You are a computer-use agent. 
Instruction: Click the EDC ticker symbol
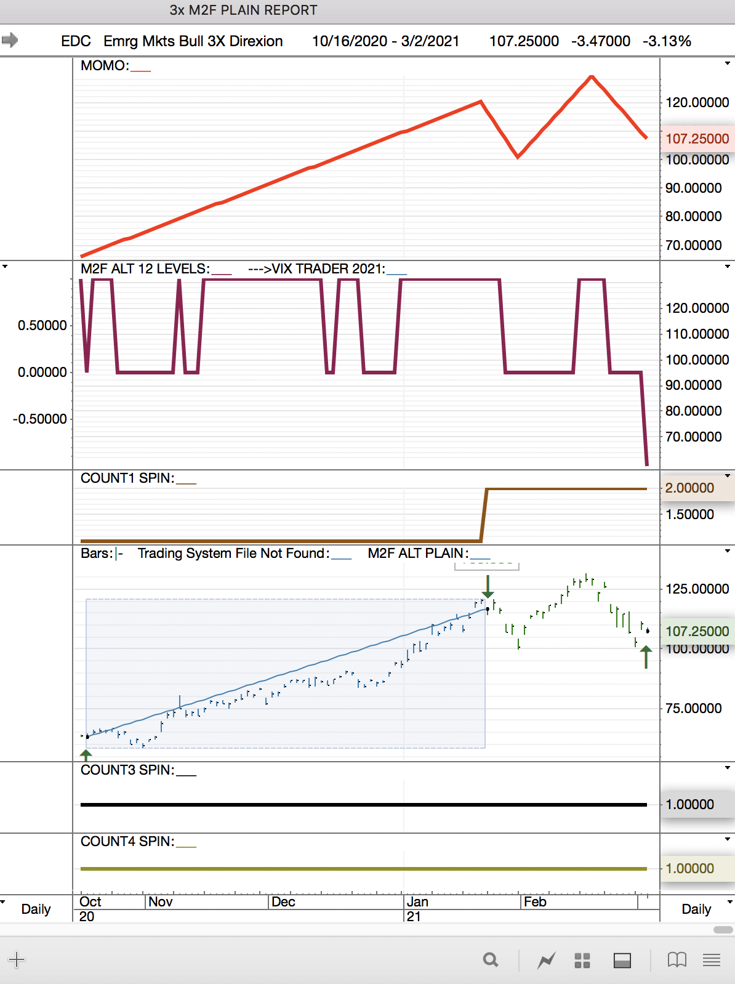click(x=76, y=41)
